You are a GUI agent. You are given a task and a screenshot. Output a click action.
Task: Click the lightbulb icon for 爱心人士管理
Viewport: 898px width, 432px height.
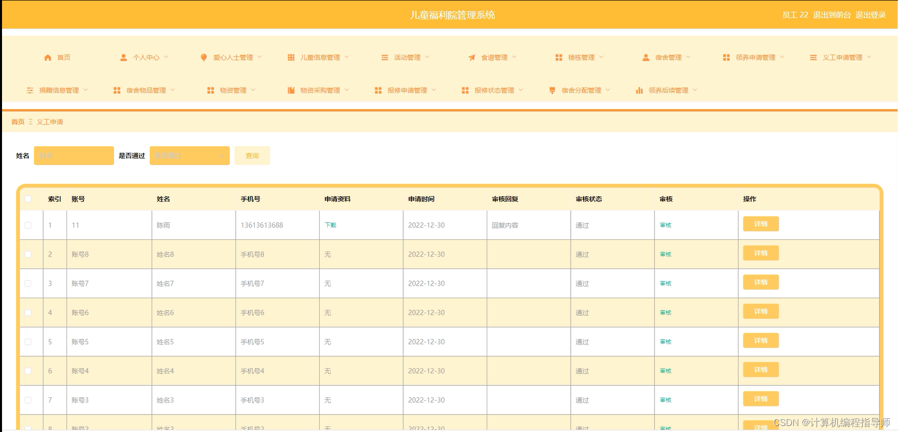coord(204,58)
